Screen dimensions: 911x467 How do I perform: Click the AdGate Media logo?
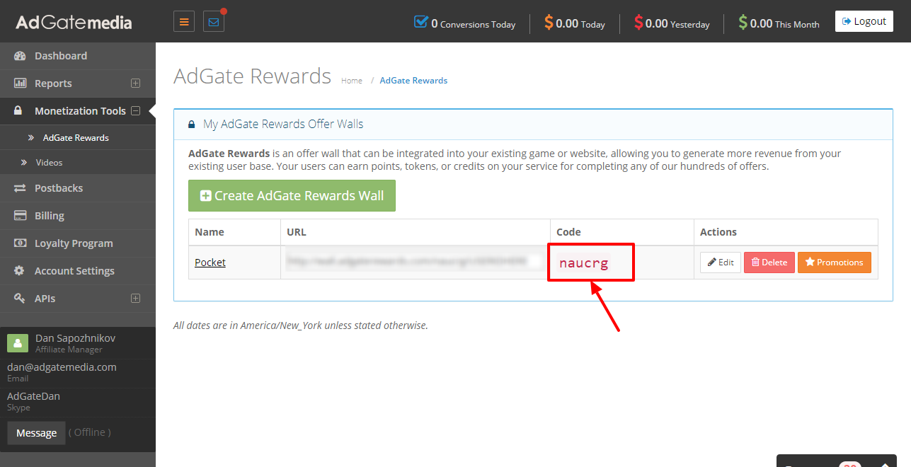point(74,23)
